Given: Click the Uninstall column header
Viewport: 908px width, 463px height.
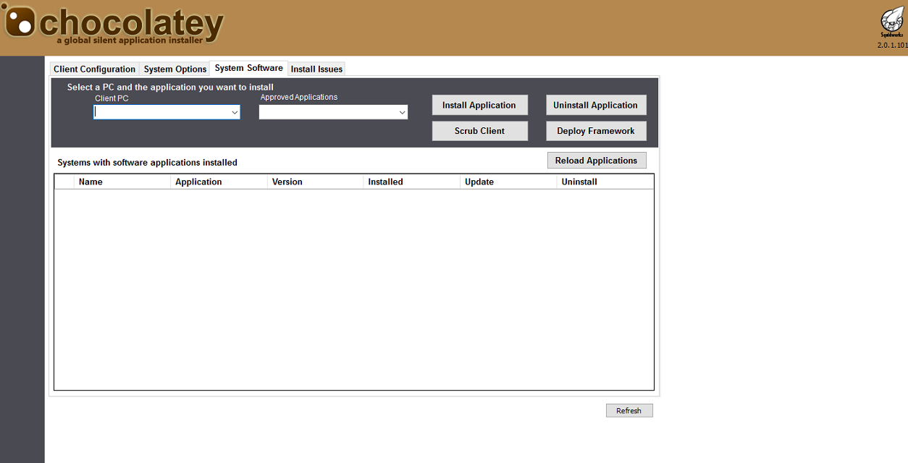Looking at the screenshot, I should tap(605, 182).
